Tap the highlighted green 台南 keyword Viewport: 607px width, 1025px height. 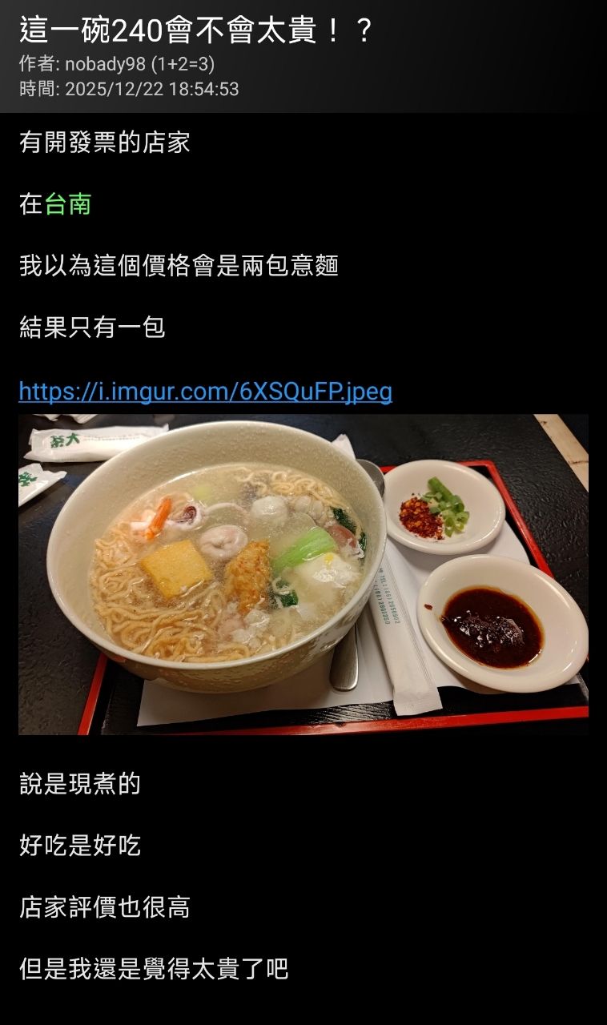coord(68,204)
